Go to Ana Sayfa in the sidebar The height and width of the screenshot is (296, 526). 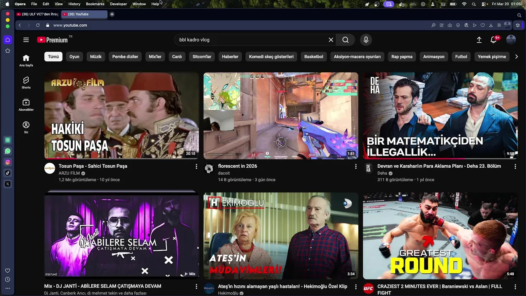click(x=26, y=60)
